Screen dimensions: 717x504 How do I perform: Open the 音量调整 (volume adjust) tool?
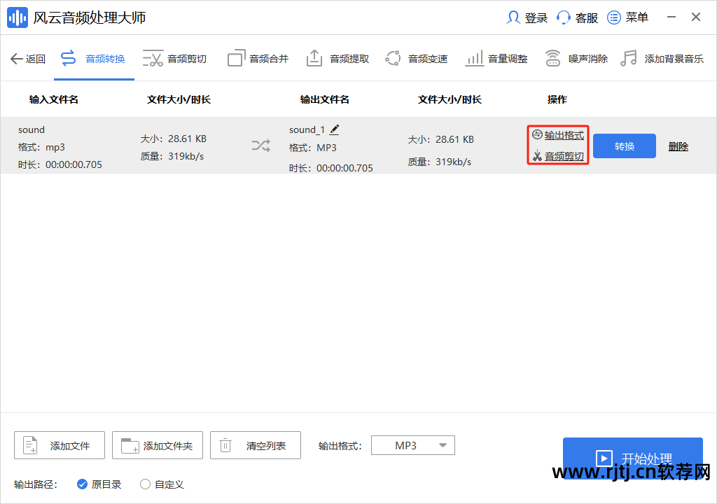(x=496, y=58)
